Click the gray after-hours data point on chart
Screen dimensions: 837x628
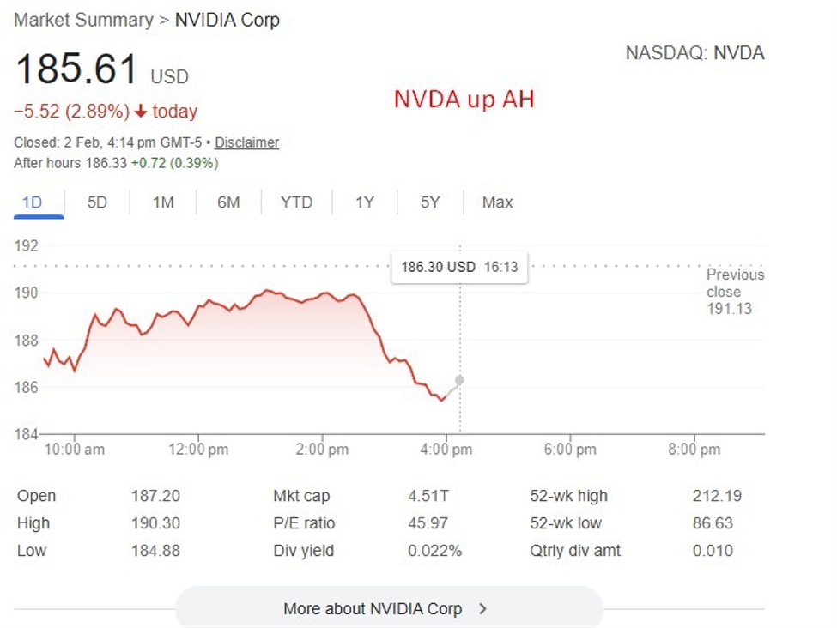coord(460,380)
